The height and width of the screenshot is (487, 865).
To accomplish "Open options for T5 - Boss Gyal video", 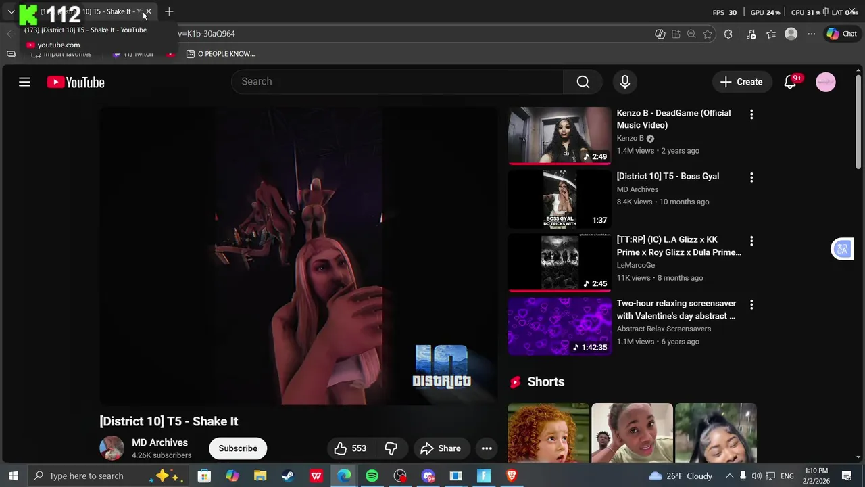I will [751, 177].
